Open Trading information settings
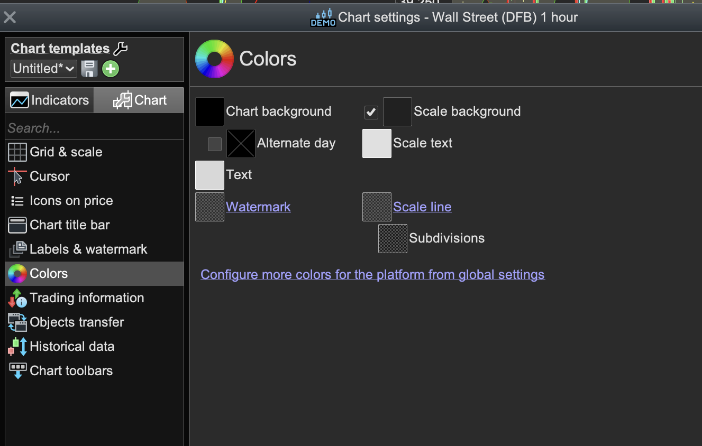Image resolution: width=702 pixels, height=446 pixels. [x=87, y=298]
